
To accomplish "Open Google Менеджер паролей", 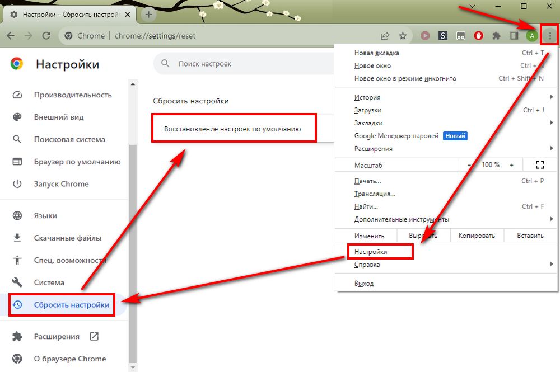I will [x=446, y=136].
